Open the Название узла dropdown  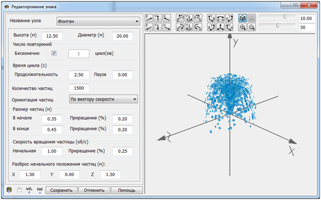[97, 21]
